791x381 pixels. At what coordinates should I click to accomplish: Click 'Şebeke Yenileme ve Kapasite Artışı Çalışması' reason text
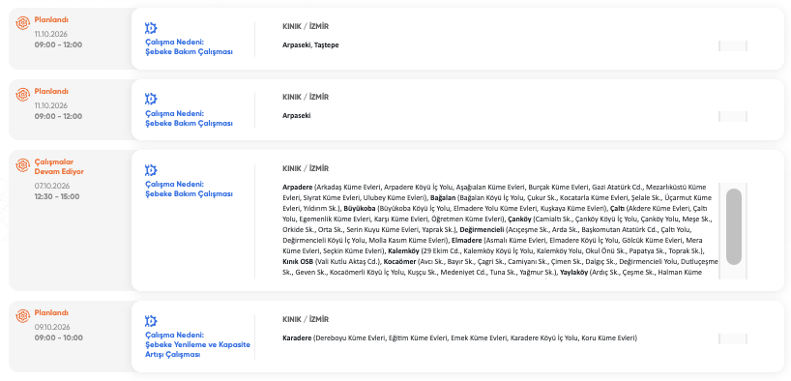197,350
